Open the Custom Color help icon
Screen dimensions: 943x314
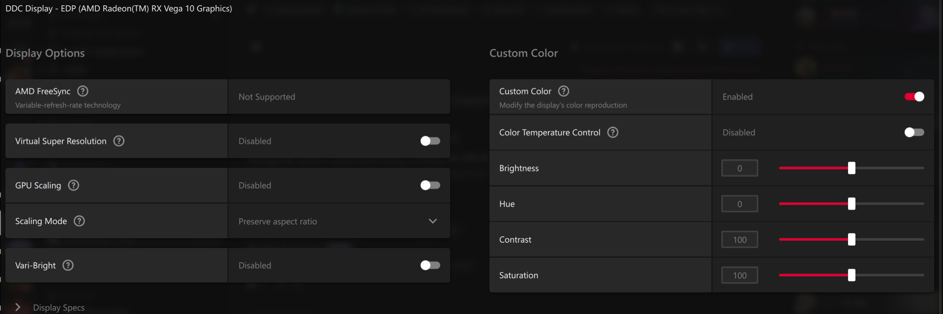pyautogui.click(x=564, y=91)
